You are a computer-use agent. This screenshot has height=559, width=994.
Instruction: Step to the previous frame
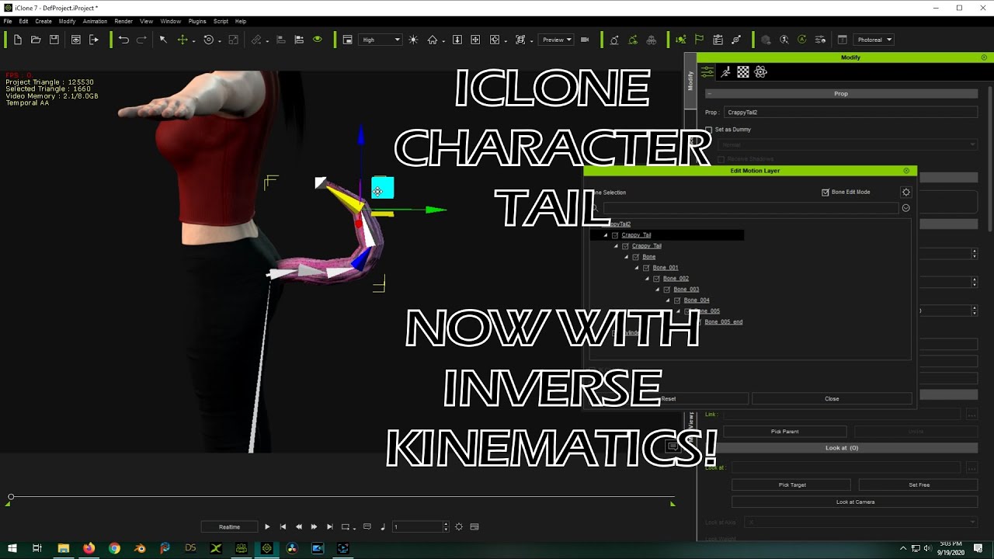pyautogui.click(x=298, y=526)
